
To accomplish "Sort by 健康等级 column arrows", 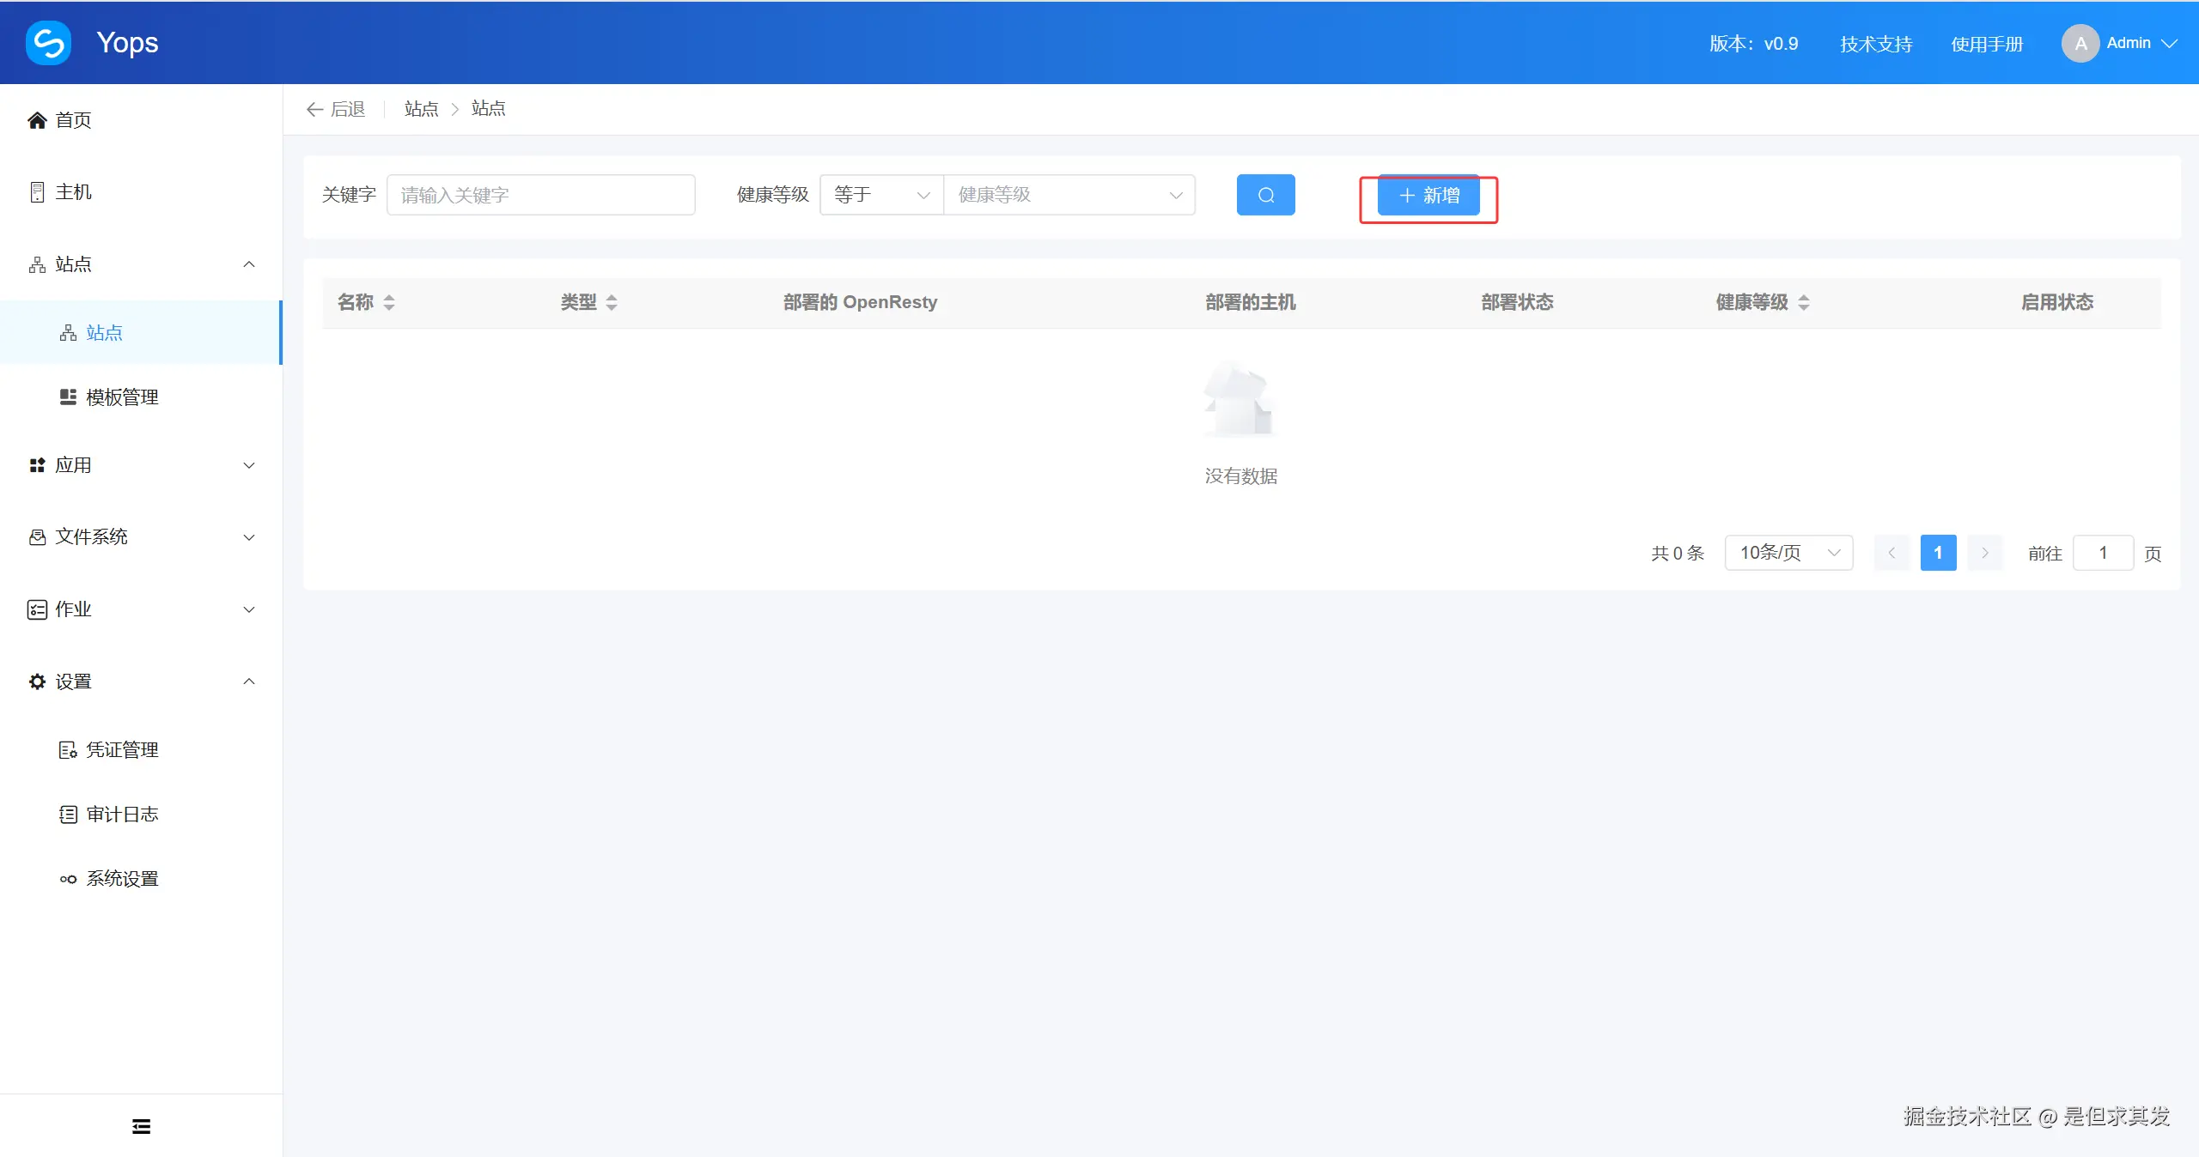I will click(x=1804, y=302).
